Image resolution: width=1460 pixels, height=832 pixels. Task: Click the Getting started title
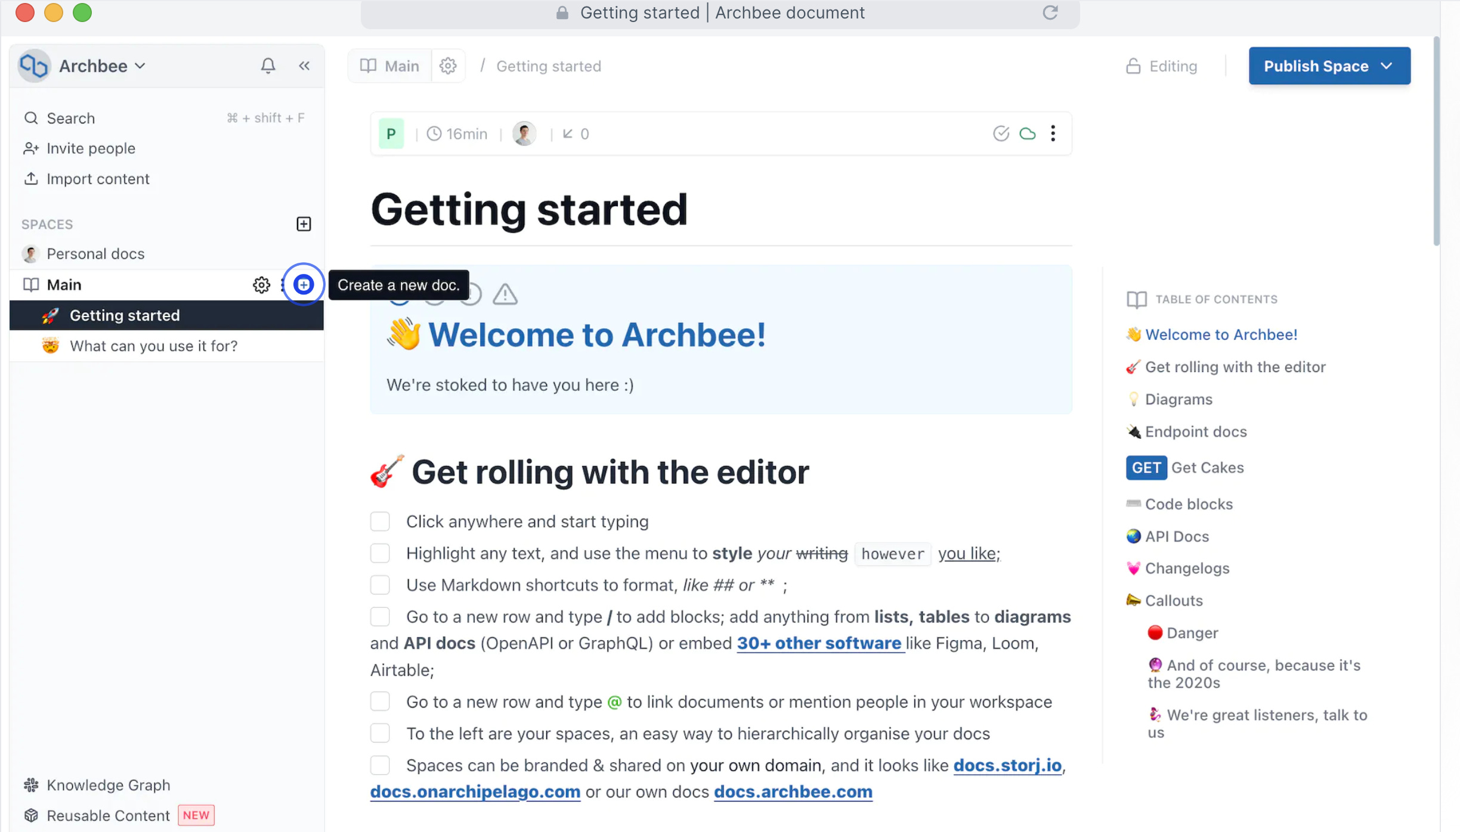pos(529,210)
